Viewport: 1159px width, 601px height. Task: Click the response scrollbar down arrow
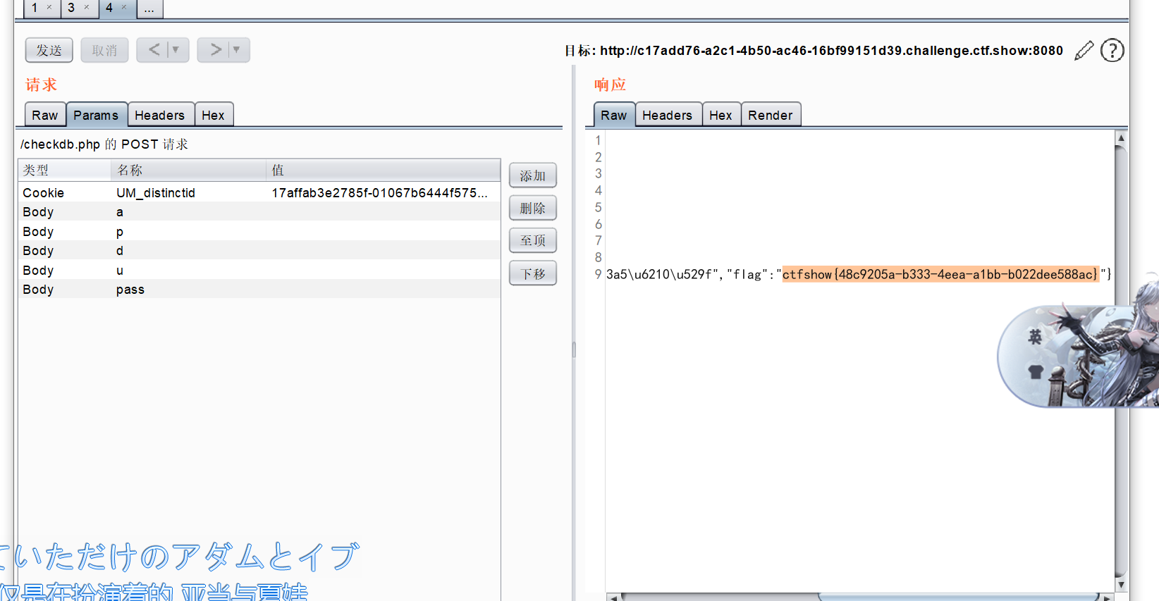pyautogui.click(x=1121, y=585)
